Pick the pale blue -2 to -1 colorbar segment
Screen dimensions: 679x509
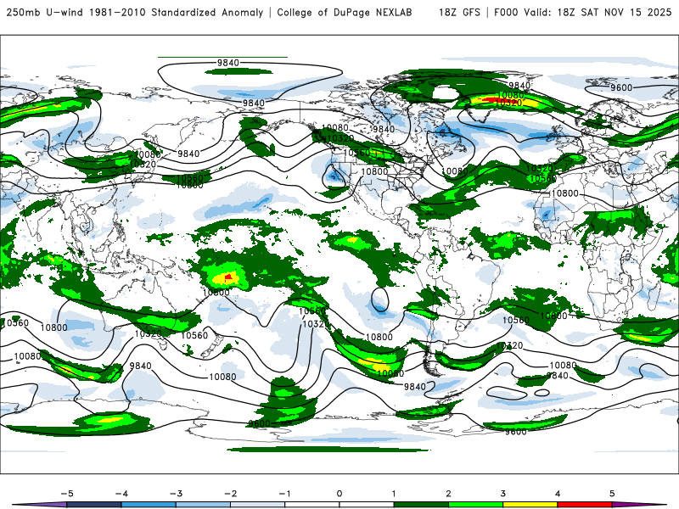click(258, 505)
